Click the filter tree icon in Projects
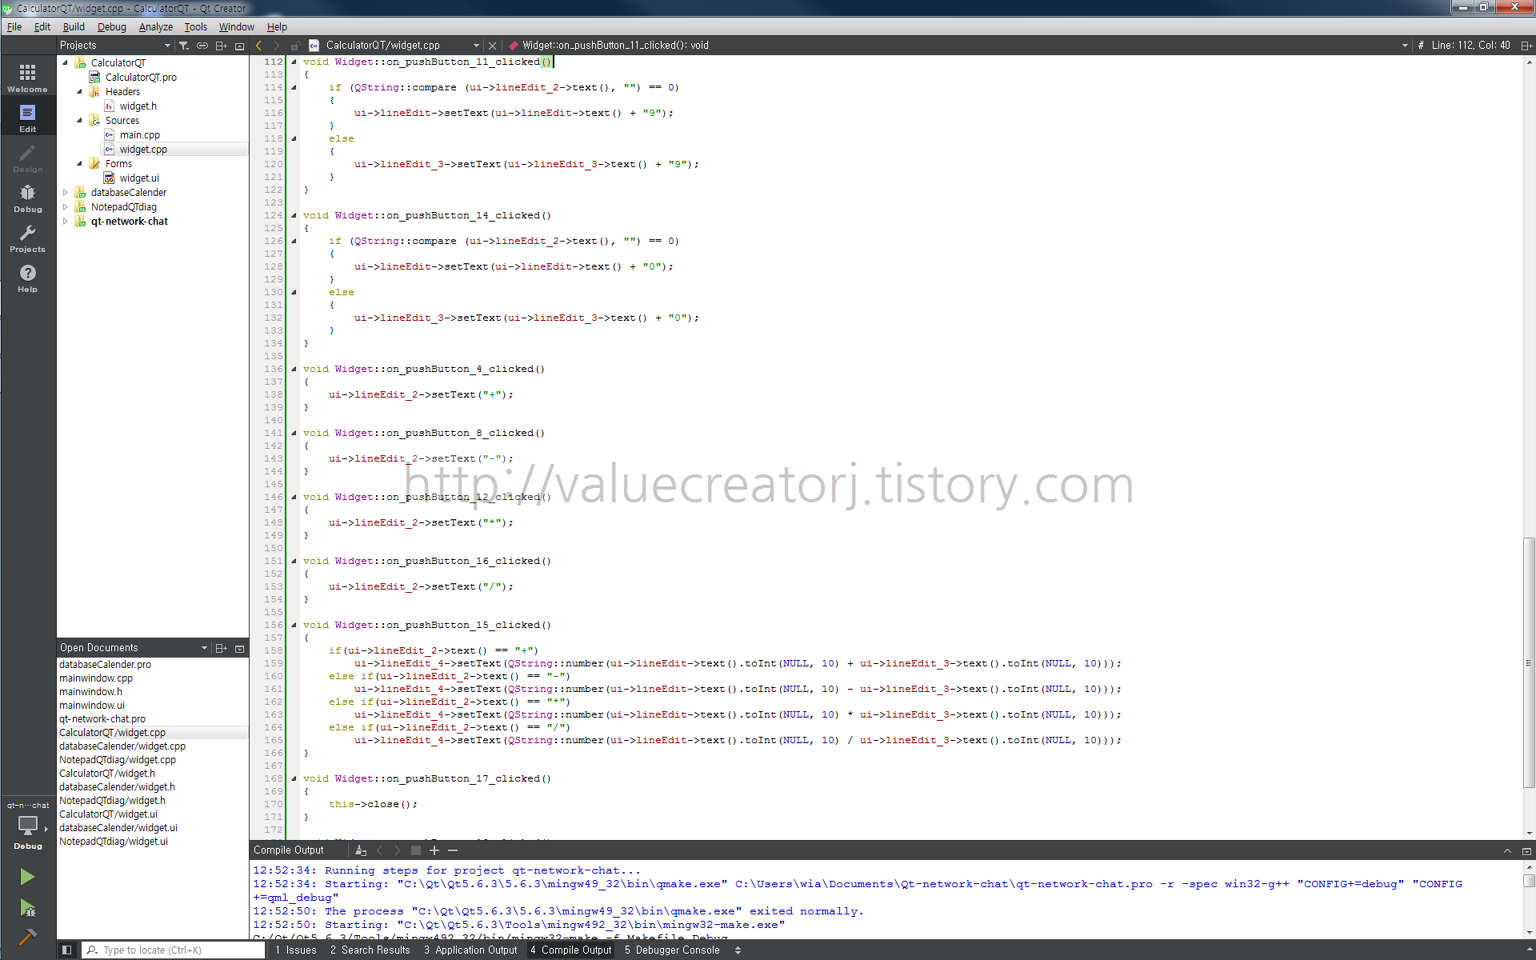 pos(184,46)
